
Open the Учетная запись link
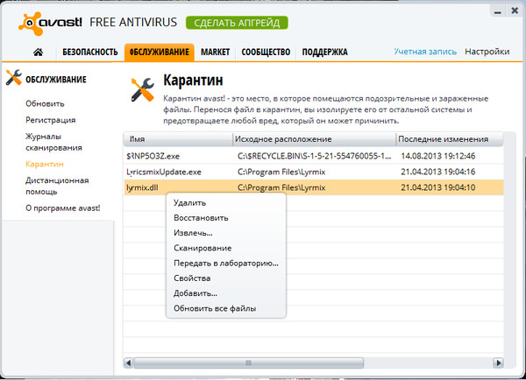click(425, 52)
